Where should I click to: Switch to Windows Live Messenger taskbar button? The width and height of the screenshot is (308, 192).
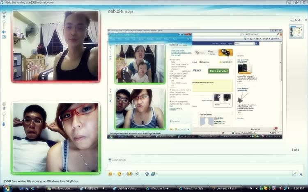62,188
